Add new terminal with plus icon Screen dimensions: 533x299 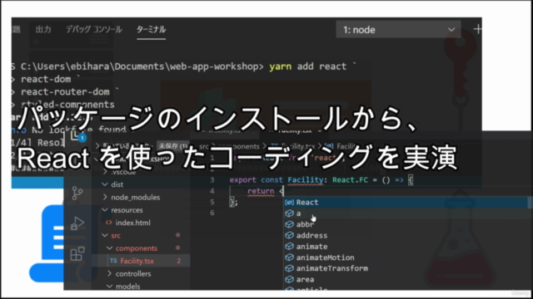point(477,30)
